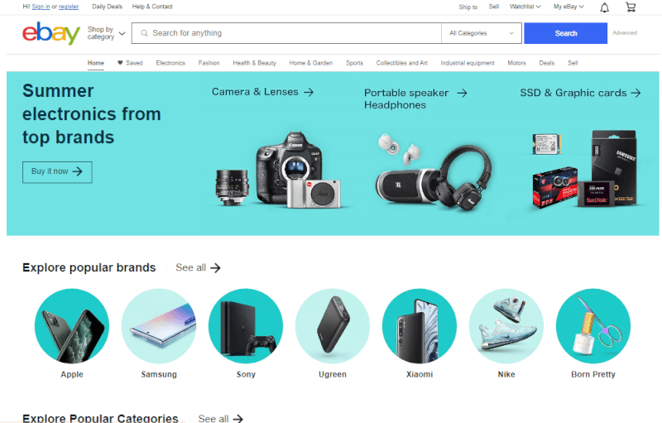Expand the Shop by category menu
Screen dimensions: 662x423
tap(107, 33)
